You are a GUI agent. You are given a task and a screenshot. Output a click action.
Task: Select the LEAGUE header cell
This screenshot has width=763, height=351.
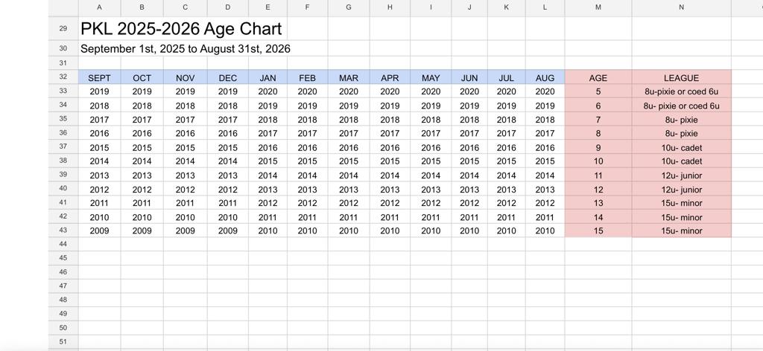(x=681, y=77)
